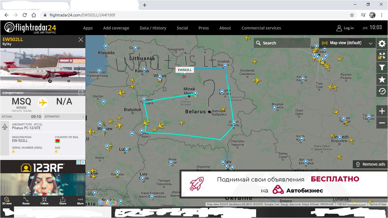Open the map settings gear
This screenshot has height=218, width=388.
[x=382, y=44]
